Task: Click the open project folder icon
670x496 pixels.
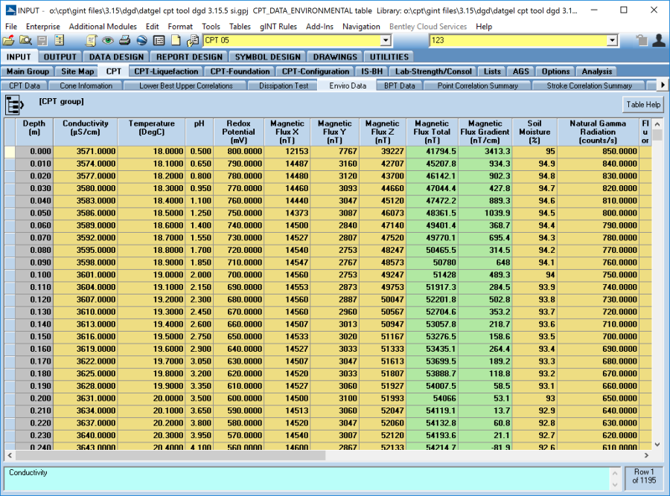Action: tap(8, 40)
